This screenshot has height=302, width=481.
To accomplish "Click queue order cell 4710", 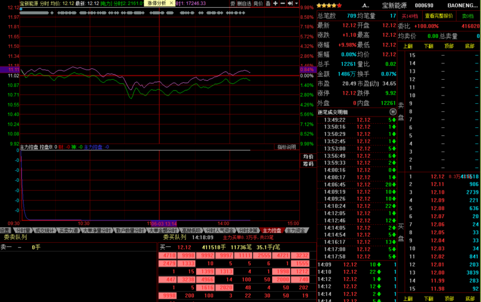I will (x=167, y=255).
